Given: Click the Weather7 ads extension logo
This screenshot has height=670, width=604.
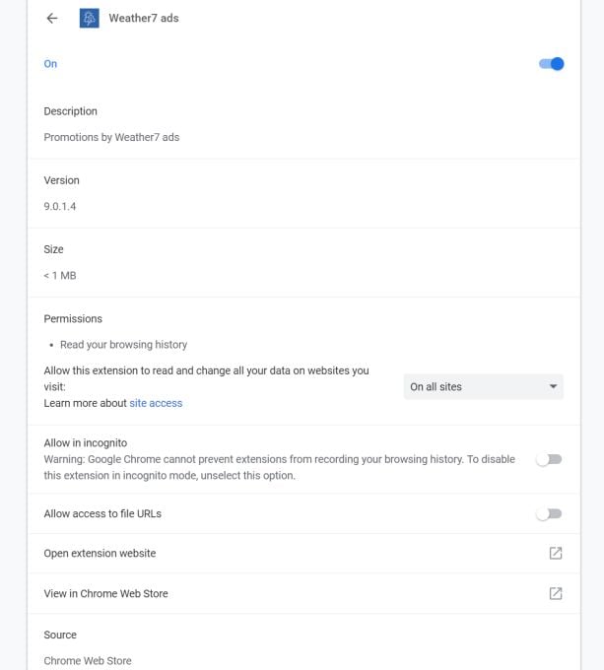Looking at the screenshot, I should (x=89, y=19).
